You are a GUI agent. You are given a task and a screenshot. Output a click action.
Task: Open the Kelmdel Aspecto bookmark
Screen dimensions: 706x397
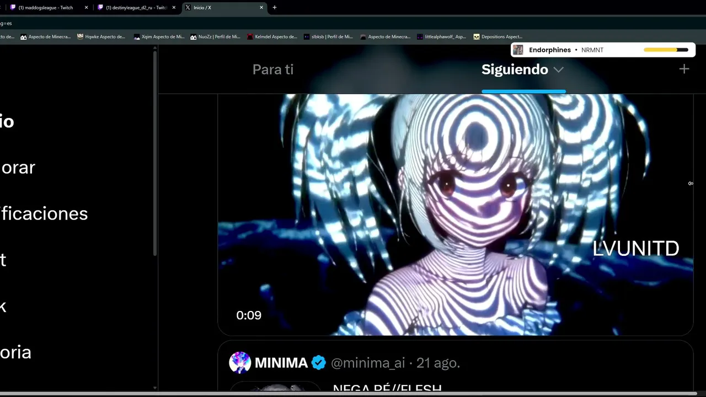272,37
